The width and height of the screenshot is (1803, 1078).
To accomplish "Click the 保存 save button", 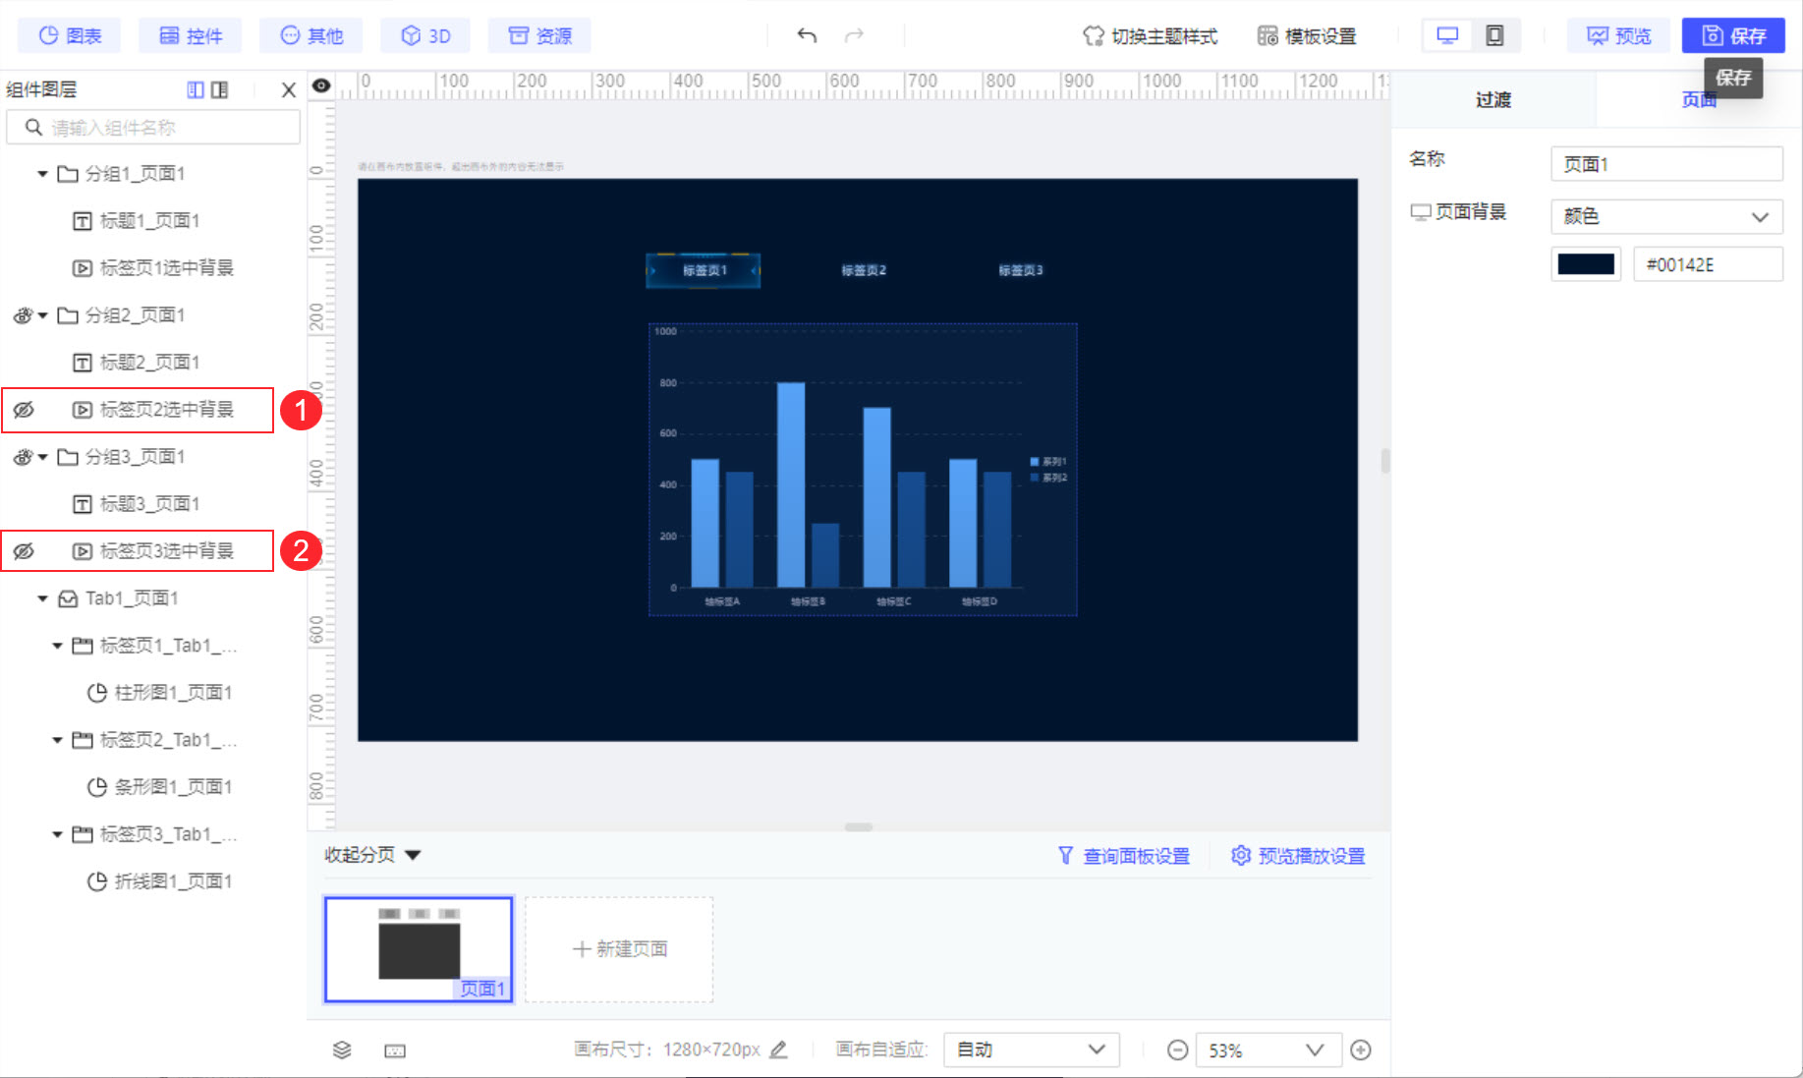I will point(1733,35).
